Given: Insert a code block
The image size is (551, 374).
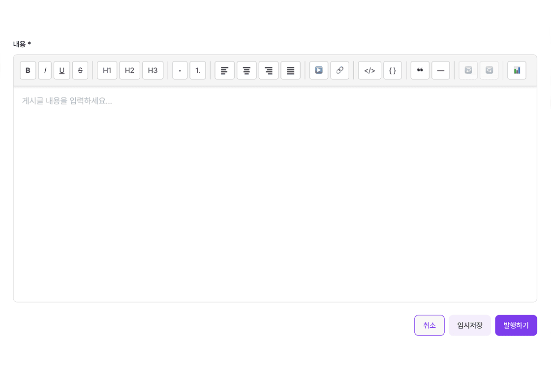Looking at the screenshot, I should (x=369, y=70).
